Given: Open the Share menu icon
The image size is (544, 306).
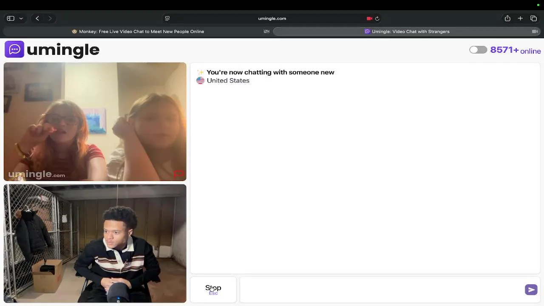Looking at the screenshot, I should point(507,18).
